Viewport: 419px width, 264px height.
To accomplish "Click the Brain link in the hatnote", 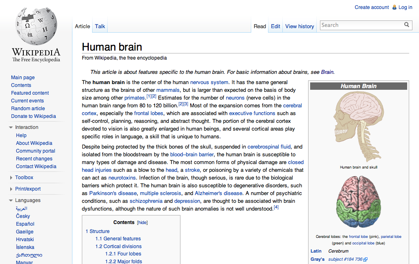I will tap(327, 72).
